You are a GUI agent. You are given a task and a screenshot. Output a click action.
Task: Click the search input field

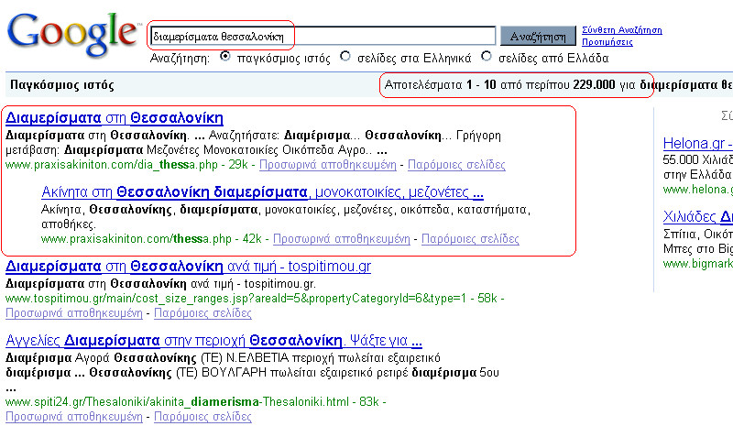pyautogui.click(x=323, y=37)
